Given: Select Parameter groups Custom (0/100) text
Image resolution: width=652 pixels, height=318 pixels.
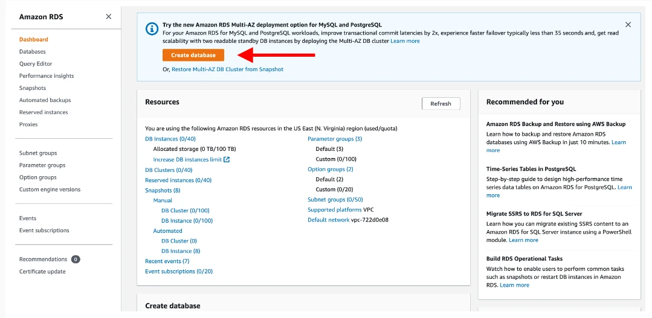Looking at the screenshot, I should 336,159.
